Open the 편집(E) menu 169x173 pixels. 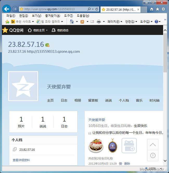click(24, 16)
